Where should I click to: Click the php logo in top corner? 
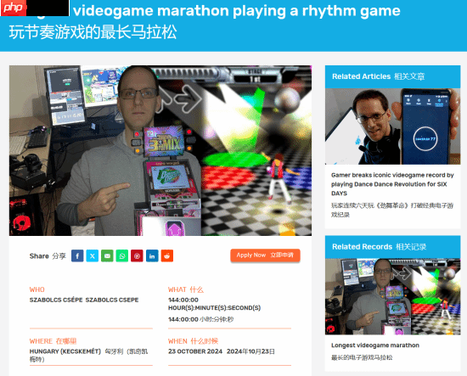point(13,8)
